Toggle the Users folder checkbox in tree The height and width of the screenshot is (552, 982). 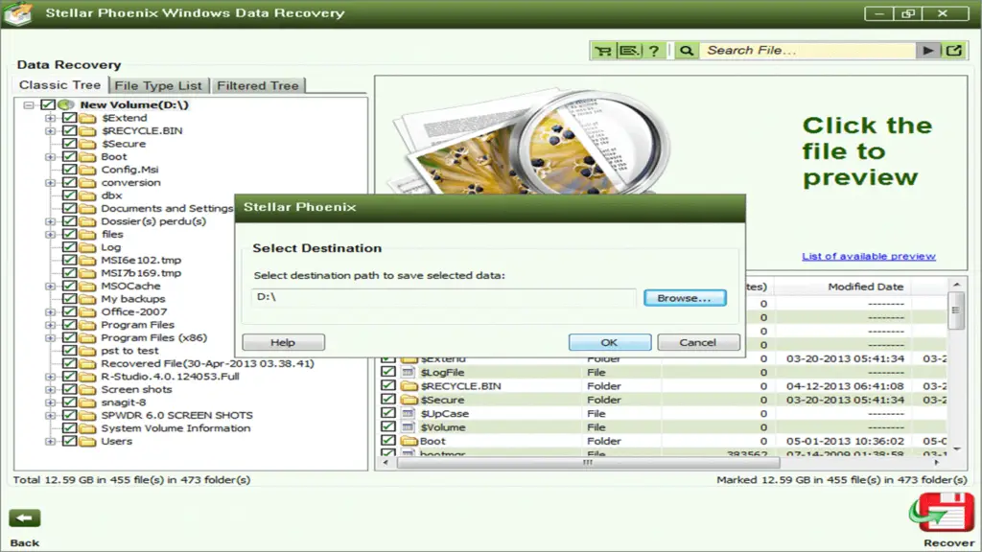[x=69, y=441]
